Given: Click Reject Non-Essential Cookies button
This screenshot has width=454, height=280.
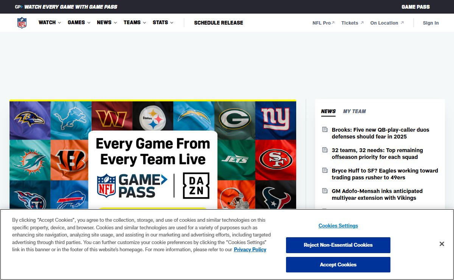Looking at the screenshot, I should (338, 245).
